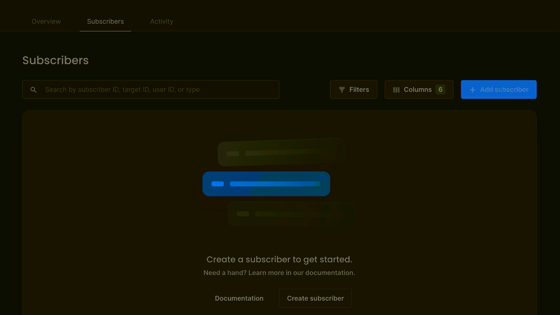Click the top faded illustration card
The height and width of the screenshot is (315, 560).
(x=281, y=153)
